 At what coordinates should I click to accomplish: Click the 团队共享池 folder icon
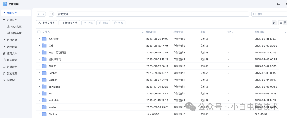coord(44,59)
